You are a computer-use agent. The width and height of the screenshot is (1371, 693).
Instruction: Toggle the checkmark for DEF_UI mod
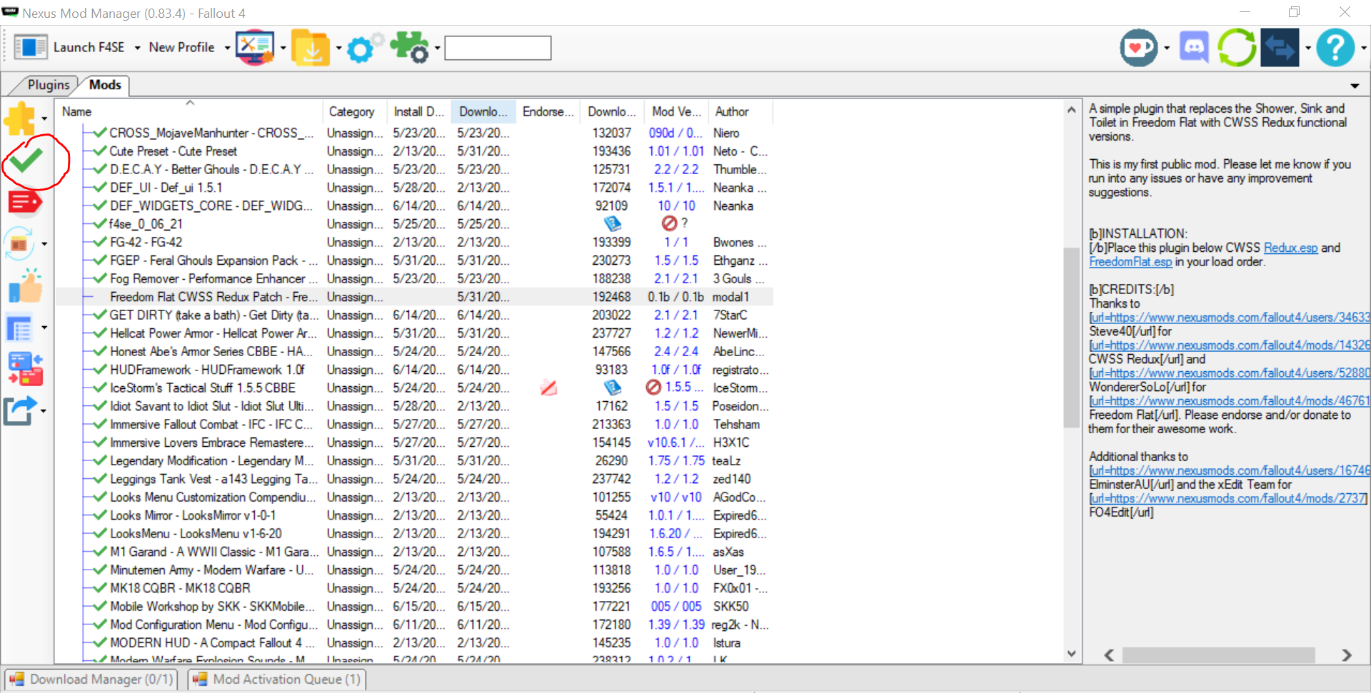point(100,188)
